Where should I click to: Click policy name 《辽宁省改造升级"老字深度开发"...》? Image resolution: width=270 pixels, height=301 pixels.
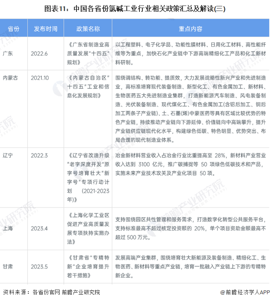[88, 178]
